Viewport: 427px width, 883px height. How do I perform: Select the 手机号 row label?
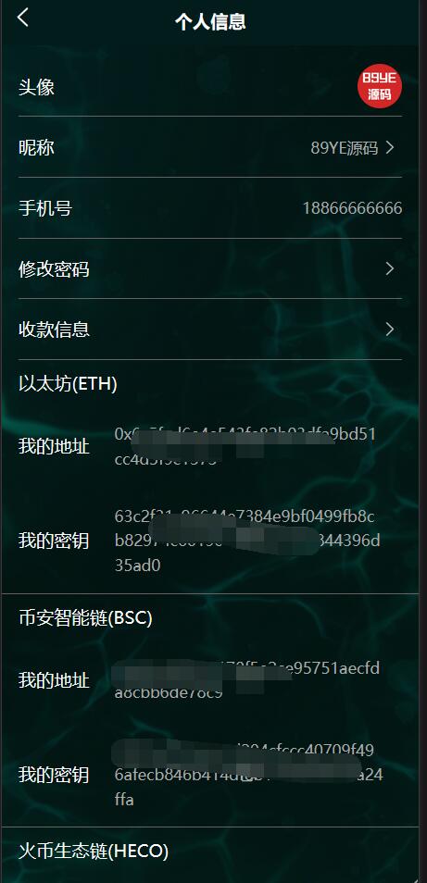pos(45,209)
